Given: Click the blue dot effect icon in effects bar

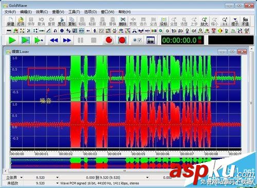Looking at the screenshot, I should (x=62, y=31).
